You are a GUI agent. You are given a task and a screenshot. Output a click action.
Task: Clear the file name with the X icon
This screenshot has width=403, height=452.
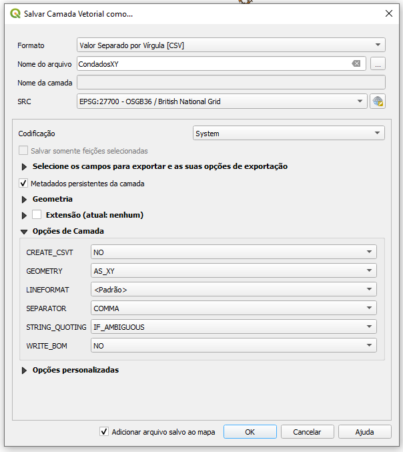pyautogui.click(x=356, y=64)
